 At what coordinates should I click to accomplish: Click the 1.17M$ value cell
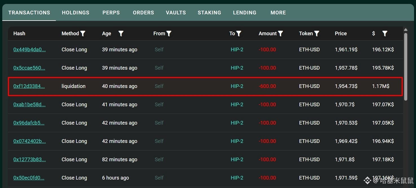click(381, 86)
